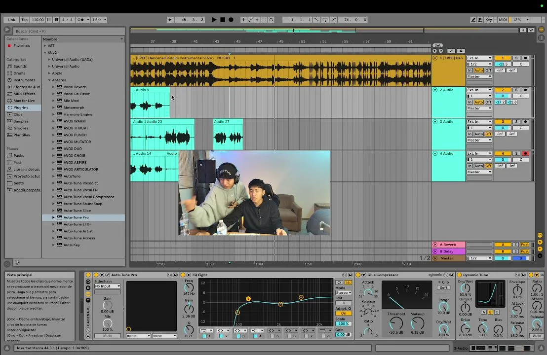Toggle Automation Arm button in transport
The height and width of the screenshot is (355, 547).
250,20
